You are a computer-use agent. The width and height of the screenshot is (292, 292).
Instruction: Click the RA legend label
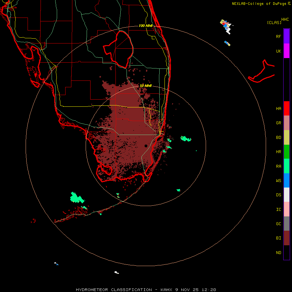pyautogui.click(x=278, y=166)
